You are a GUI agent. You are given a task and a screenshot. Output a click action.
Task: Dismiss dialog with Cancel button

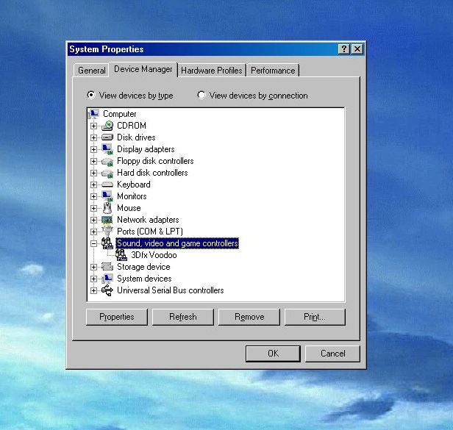(x=332, y=354)
